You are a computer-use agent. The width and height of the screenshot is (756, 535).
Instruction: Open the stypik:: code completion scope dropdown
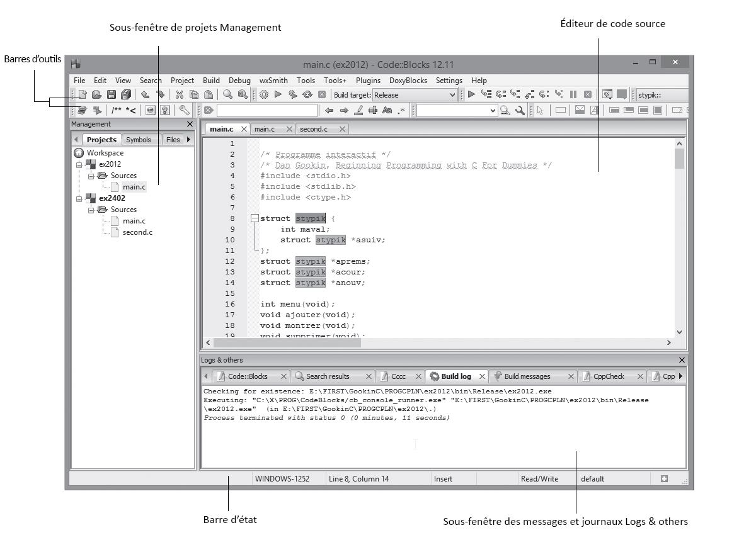(661, 95)
